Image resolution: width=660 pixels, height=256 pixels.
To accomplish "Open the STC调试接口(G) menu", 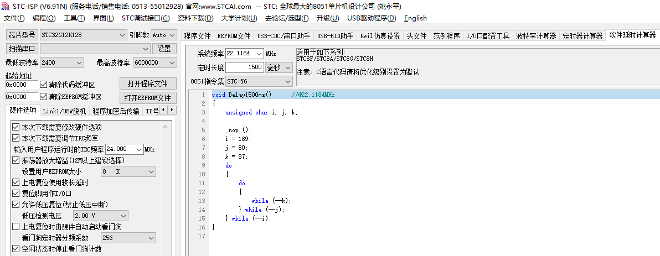I will tap(146, 18).
